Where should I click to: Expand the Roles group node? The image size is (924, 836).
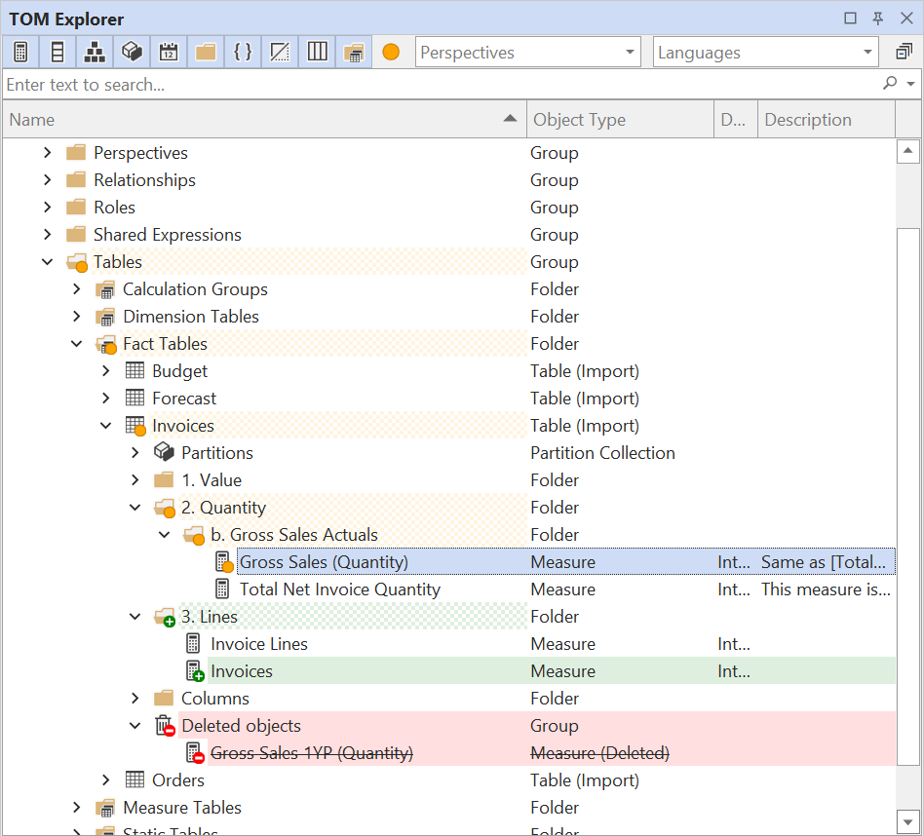tap(48, 208)
